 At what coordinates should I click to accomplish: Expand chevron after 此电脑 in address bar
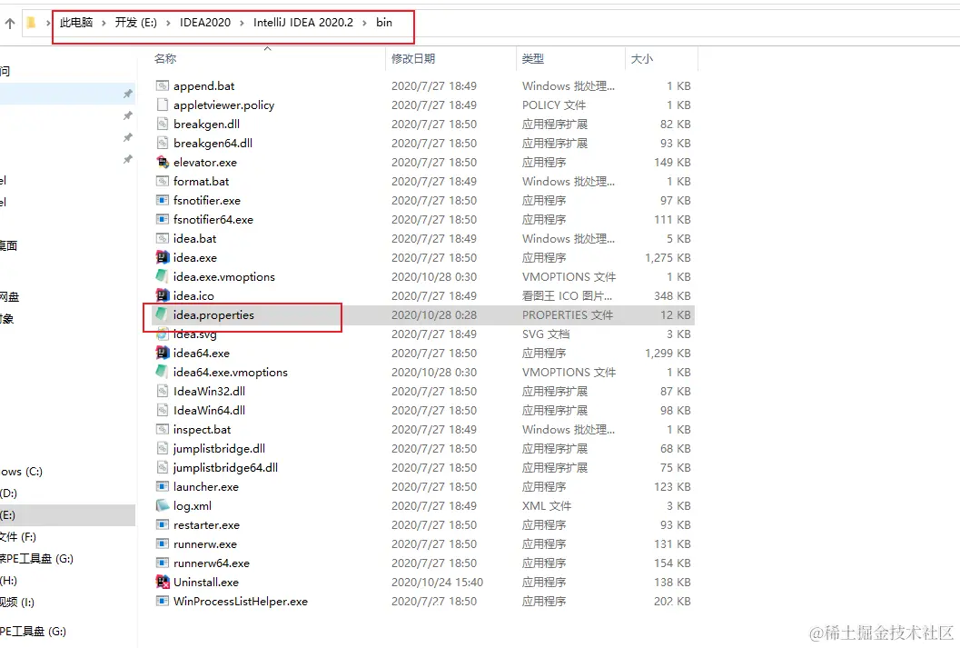104,24
